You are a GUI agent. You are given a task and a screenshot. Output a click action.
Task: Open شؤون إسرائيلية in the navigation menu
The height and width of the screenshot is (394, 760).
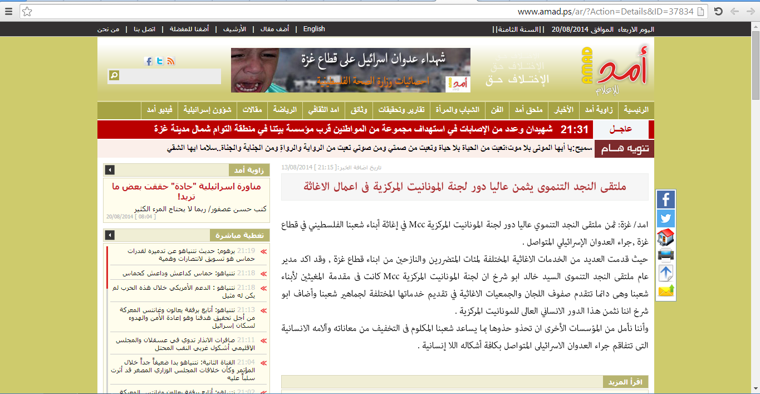pyautogui.click(x=207, y=110)
